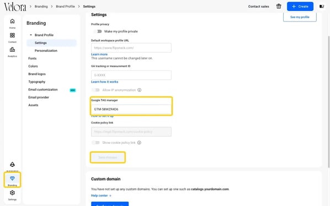Click the Settings breadcrumb

coord(89,7)
